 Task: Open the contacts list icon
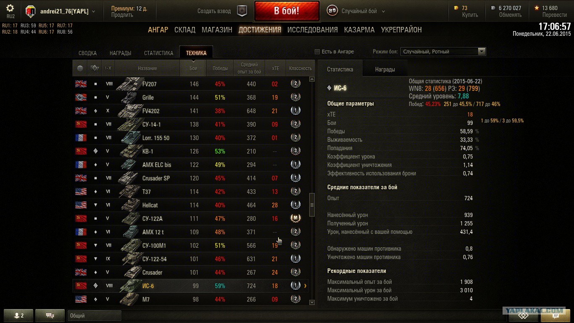point(18,315)
